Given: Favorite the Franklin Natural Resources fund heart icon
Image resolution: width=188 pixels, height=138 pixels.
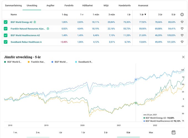Looking at the screenshot, I should click(182, 29).
